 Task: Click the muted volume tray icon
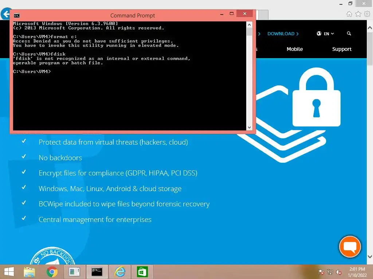pos(338,272)
